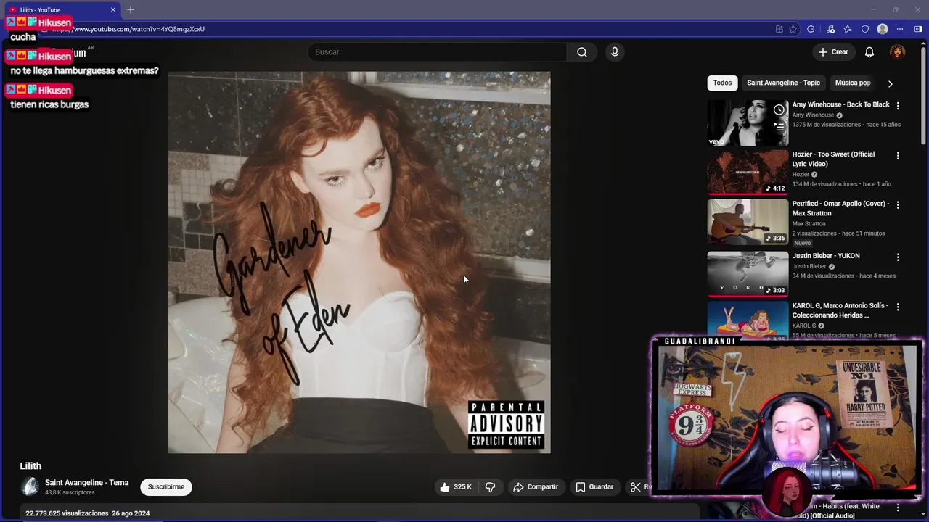Viewport: 929px width, 522px height.
Task: Like the video, 325 K
Action: pos(456,487)
